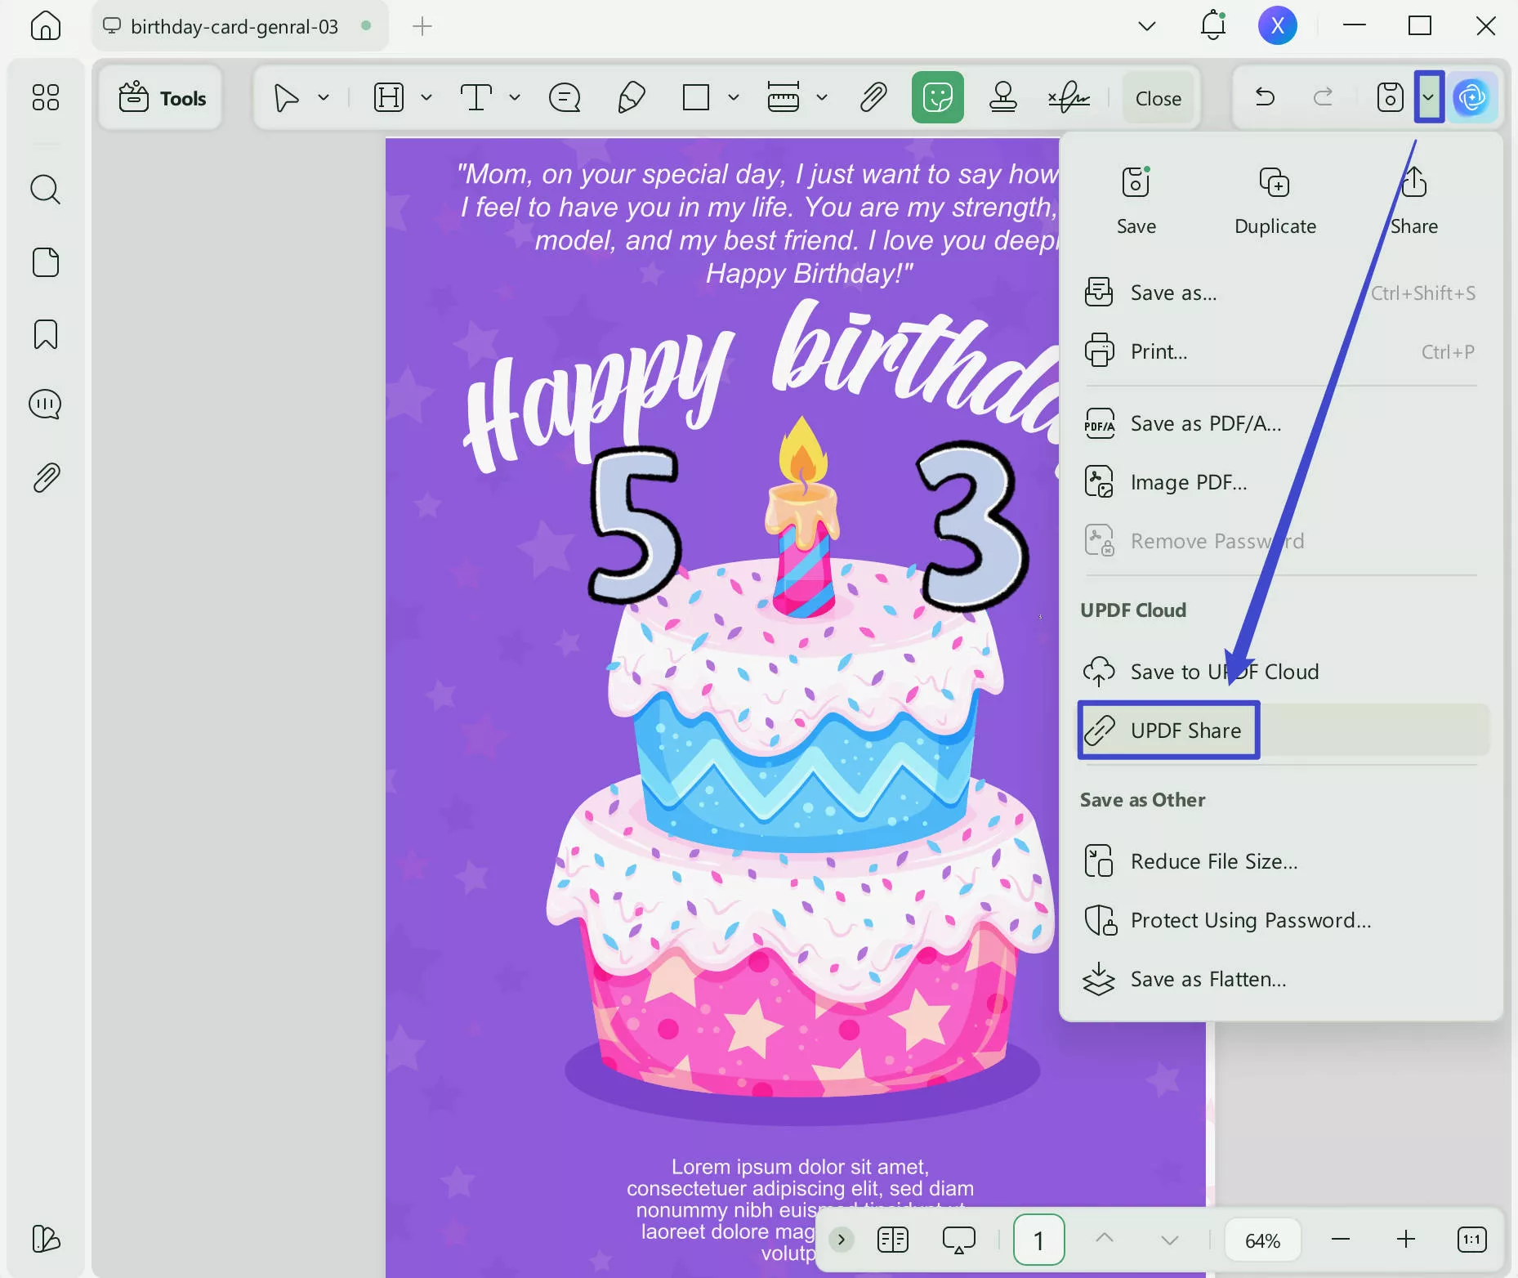Viewport: 1518px width, 1278px height.
Task: Expand the save options dropdown
Action: [x=1429, y=96]
